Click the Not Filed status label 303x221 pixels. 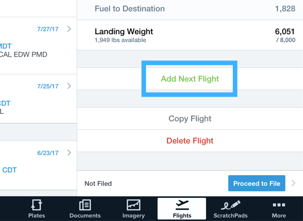(x=98, y=183)
